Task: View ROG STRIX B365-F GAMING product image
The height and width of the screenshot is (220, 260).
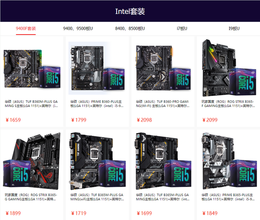Action: point(228,68)
